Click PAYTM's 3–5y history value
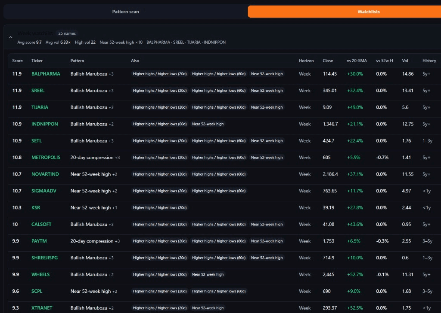441x313 pixels. pyautogui.click(x=427, y=241)
